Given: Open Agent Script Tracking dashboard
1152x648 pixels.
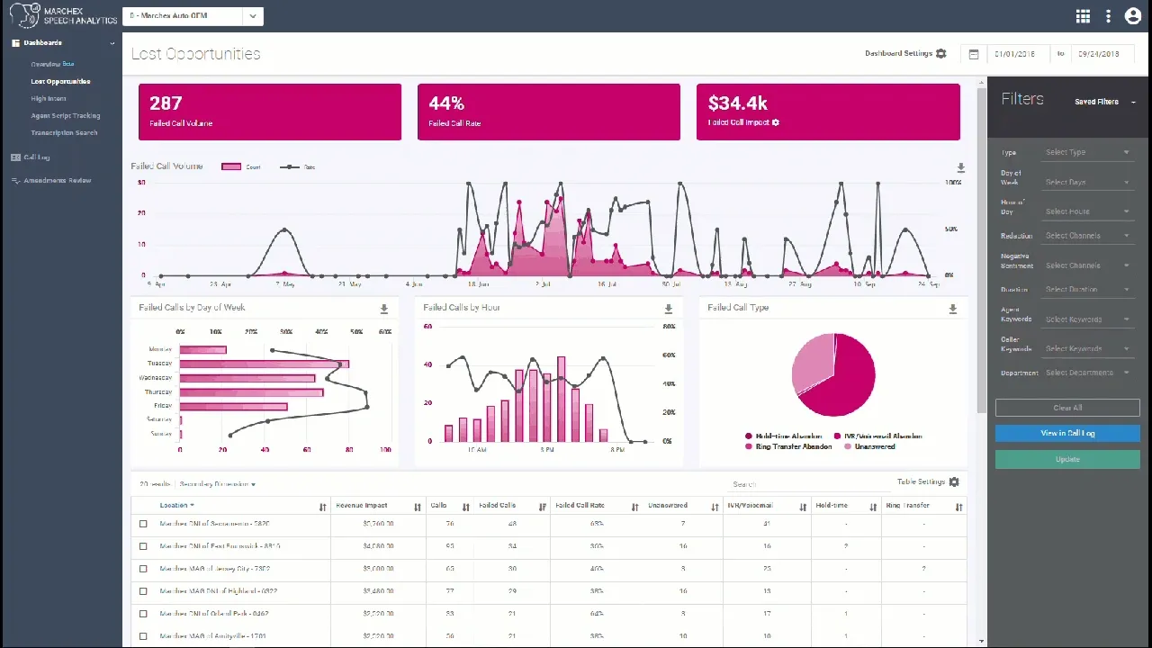Looking at the screenshot, I should tap(66, 116).
